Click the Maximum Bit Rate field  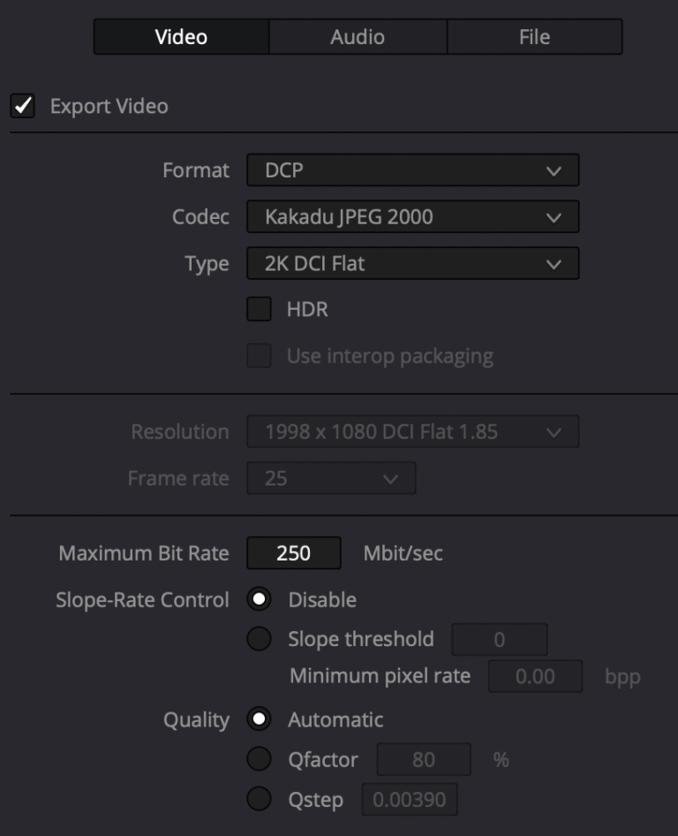tap(293, 552)
